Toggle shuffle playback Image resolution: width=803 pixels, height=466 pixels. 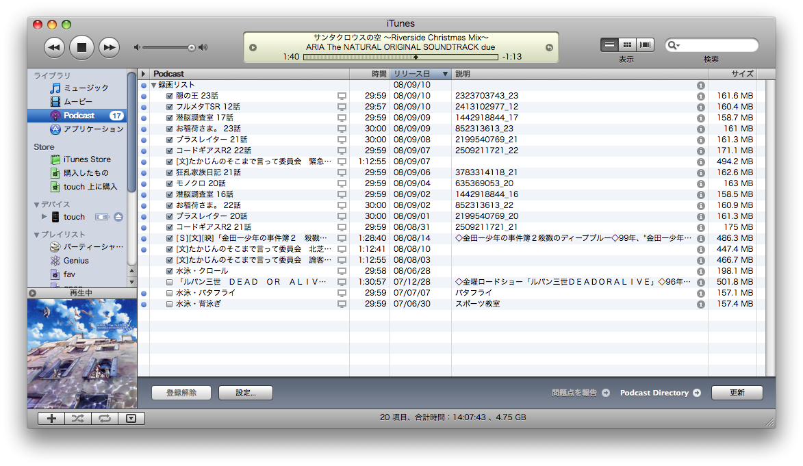78,418
